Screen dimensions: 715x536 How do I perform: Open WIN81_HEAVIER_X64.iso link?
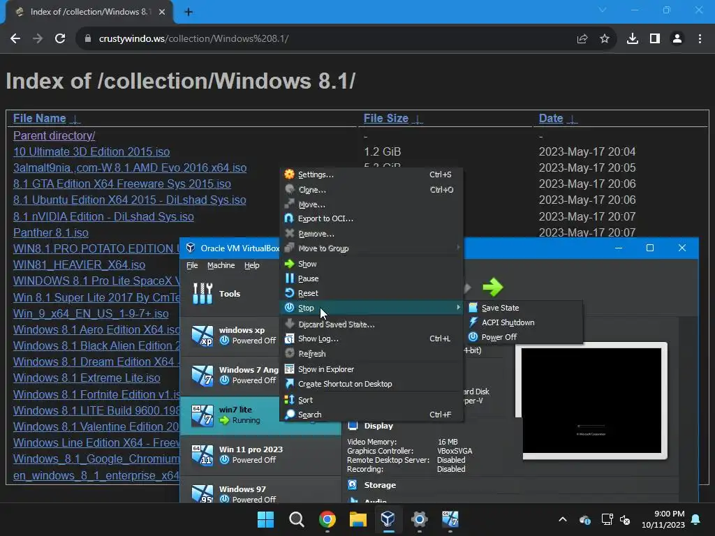(80, 265)
